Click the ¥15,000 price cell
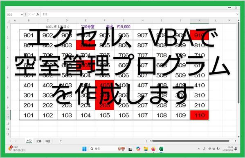Image resolution: width=245 pixels, height=158 pixels. [124, 27]
